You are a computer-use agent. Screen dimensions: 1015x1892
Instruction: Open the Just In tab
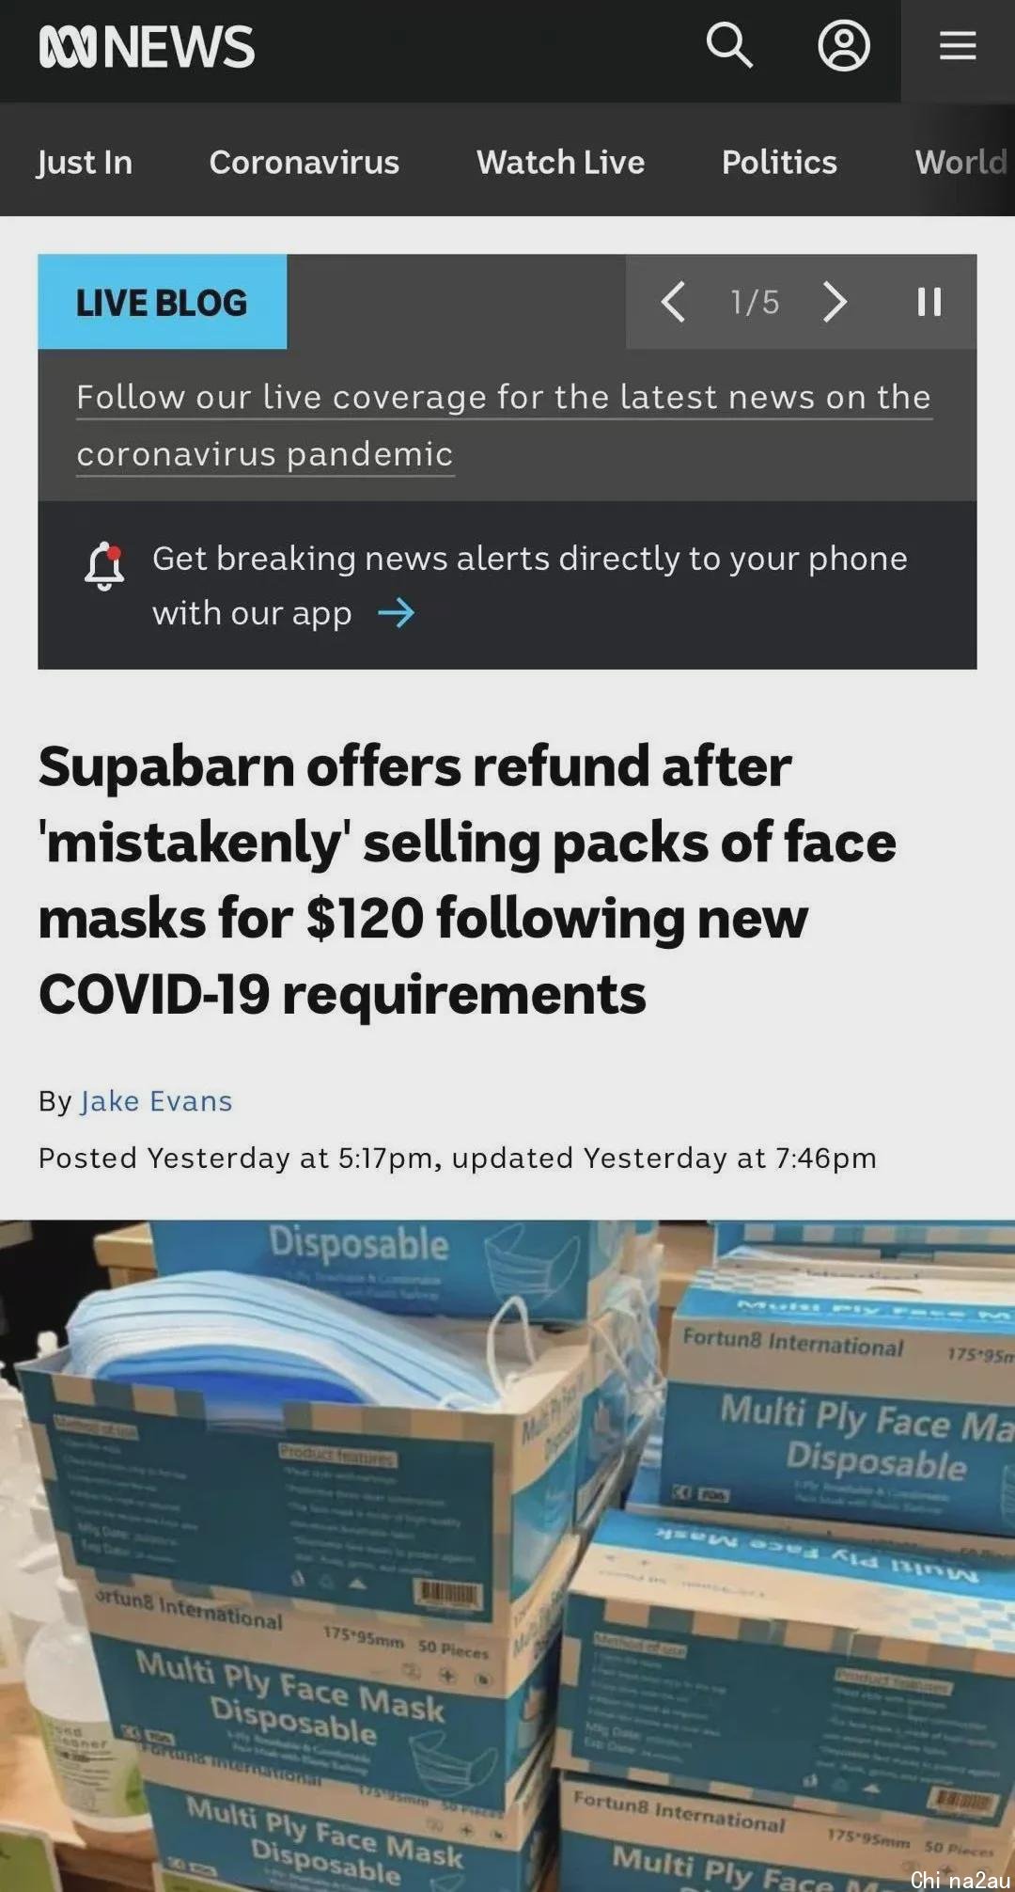85,162
